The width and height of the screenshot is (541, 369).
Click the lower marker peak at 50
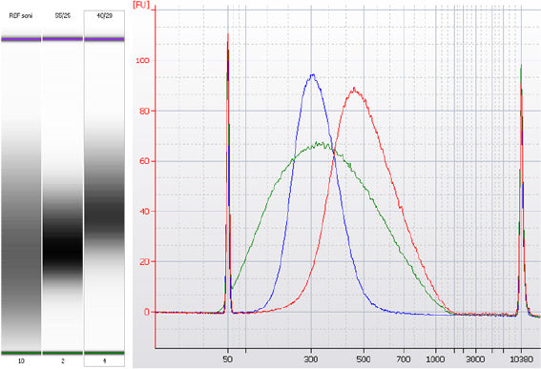[228, 34]
